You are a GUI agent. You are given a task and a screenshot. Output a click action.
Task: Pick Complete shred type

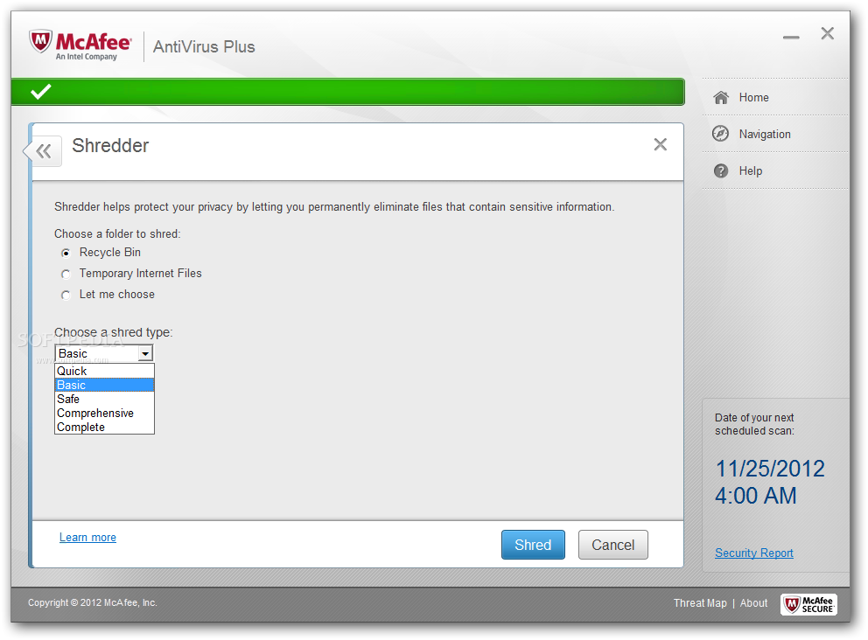[104, 427]
